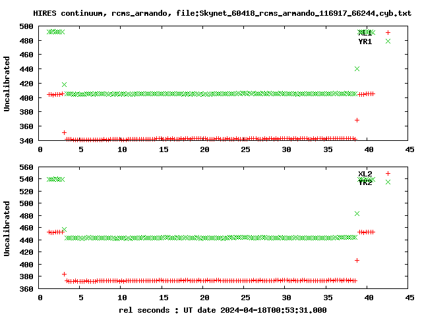This screenshot has width=422, height=316.
Task: Click the Uncalibrated axis label of XL2/YR2 plot
Action: (7, 228)
